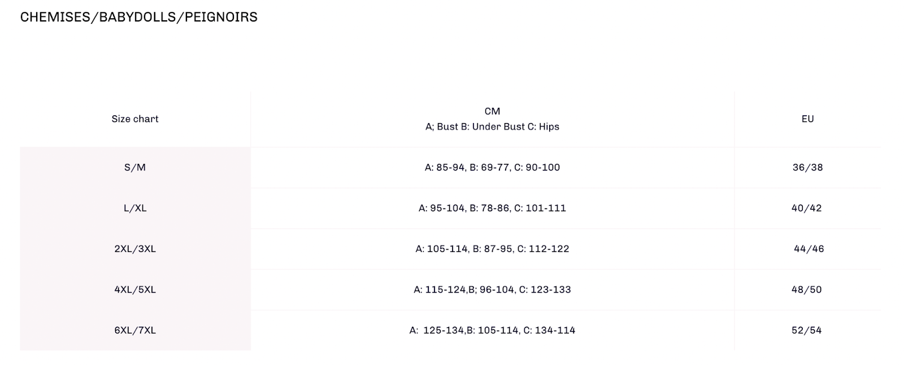This screenshot has height=365, width=904.
Task: Click EU size 36/38
Action: [x=807, y=167]
